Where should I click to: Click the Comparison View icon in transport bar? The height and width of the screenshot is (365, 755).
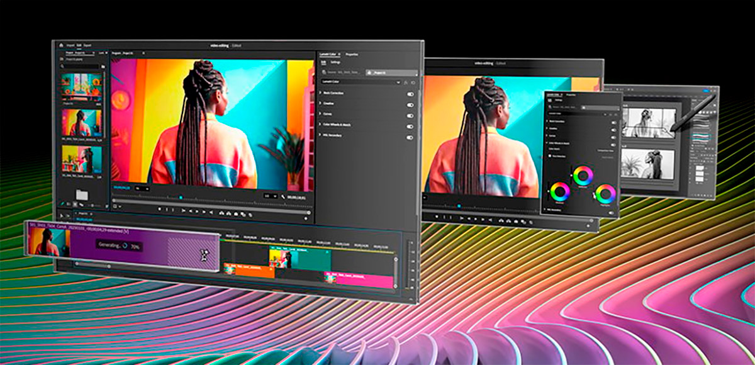click(242, 215)
